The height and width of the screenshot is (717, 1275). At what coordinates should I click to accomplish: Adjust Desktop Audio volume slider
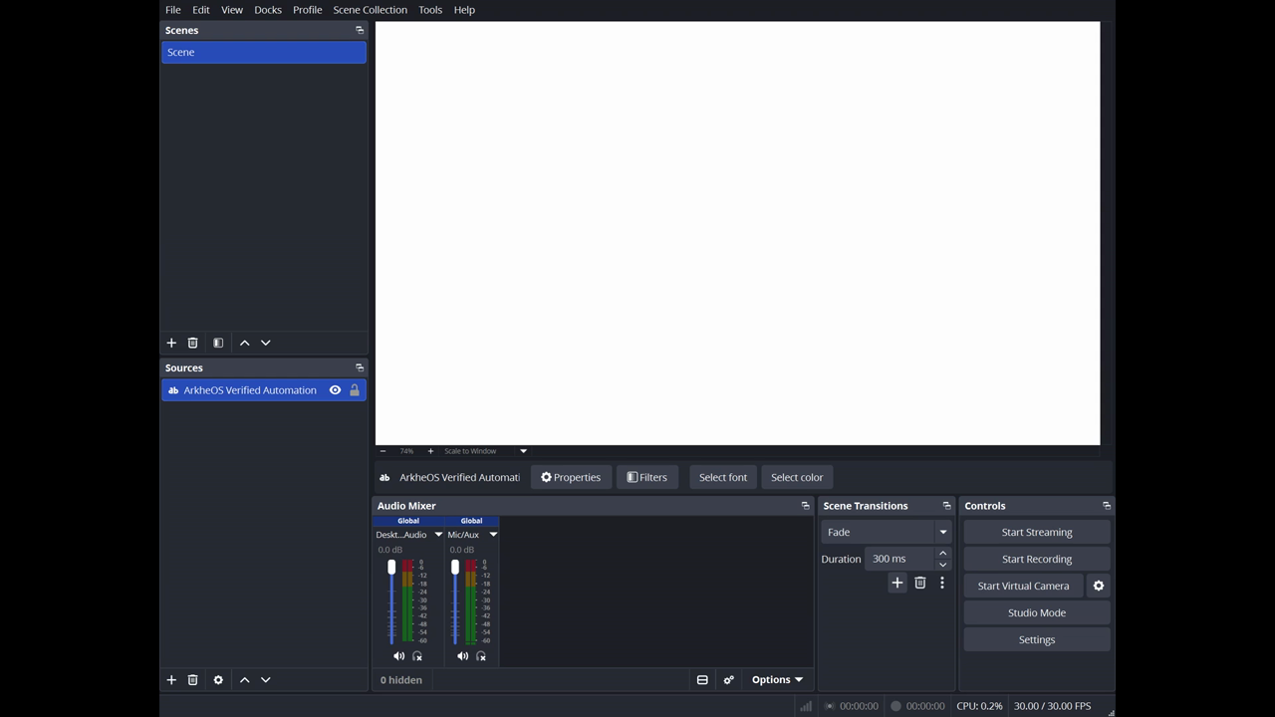coord(391,601)
